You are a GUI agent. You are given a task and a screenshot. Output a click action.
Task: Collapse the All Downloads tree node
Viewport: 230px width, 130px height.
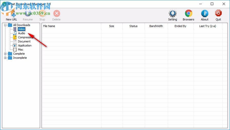[x=5, y=25]
